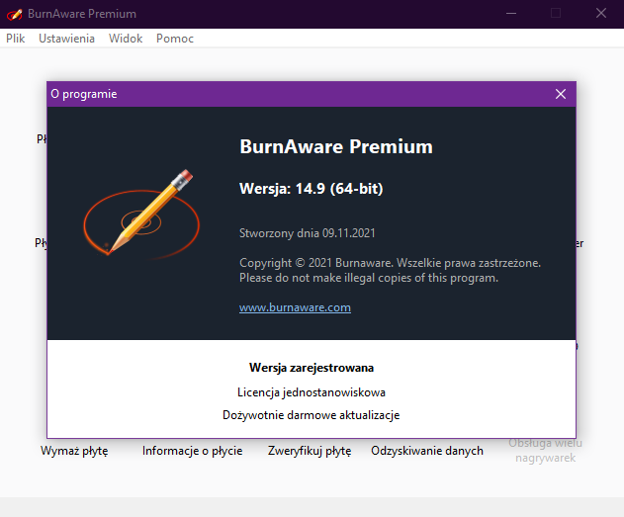Click the Wersja: 14.9 (64-bit) text
This screenshot has width=624, height=517.
click(x=312, y=189)
